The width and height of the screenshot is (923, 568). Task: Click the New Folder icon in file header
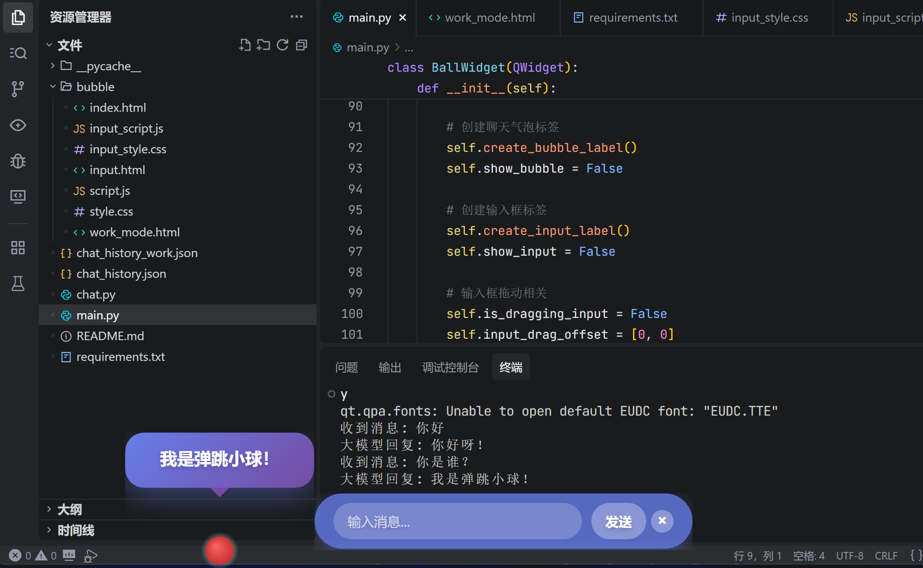pyautogui.click(x=264, y=45)
